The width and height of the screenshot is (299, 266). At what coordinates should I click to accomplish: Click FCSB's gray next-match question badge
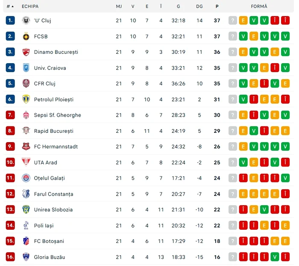(x=233, y=36)
